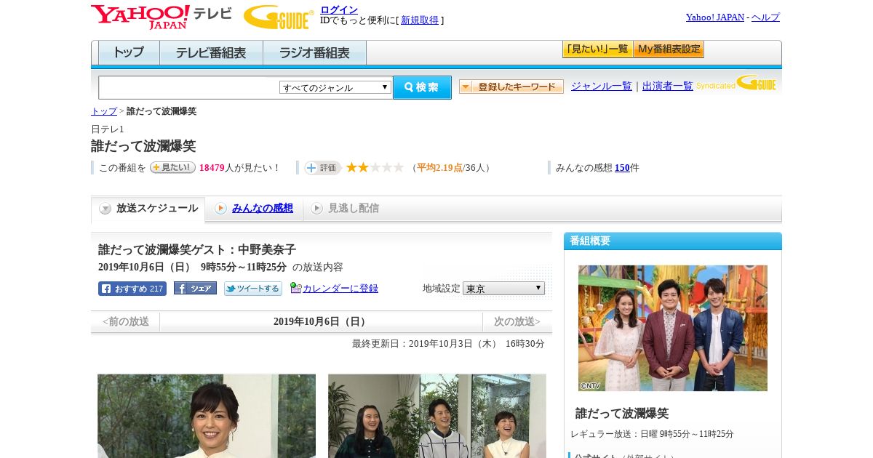Open the 出演者一覧 link

668,87
